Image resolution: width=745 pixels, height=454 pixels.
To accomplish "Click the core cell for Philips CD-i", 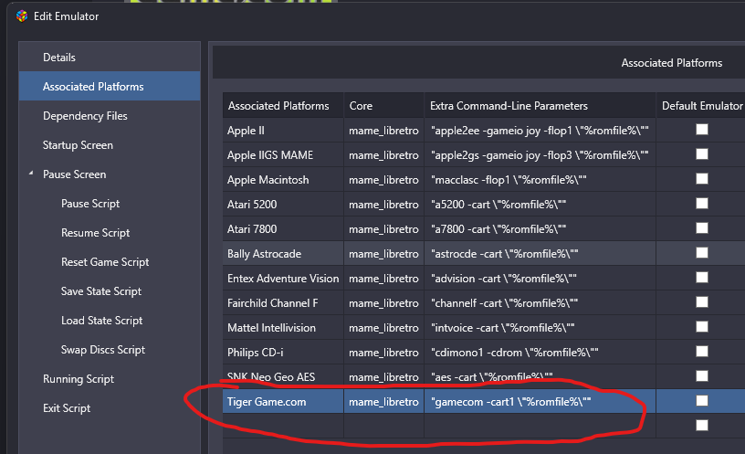I will (x=383, y=353).
